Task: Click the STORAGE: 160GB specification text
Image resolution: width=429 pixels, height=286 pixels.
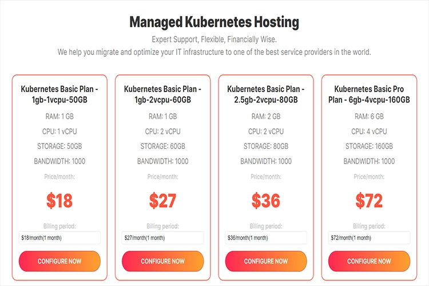Action: tap(369, 146)
